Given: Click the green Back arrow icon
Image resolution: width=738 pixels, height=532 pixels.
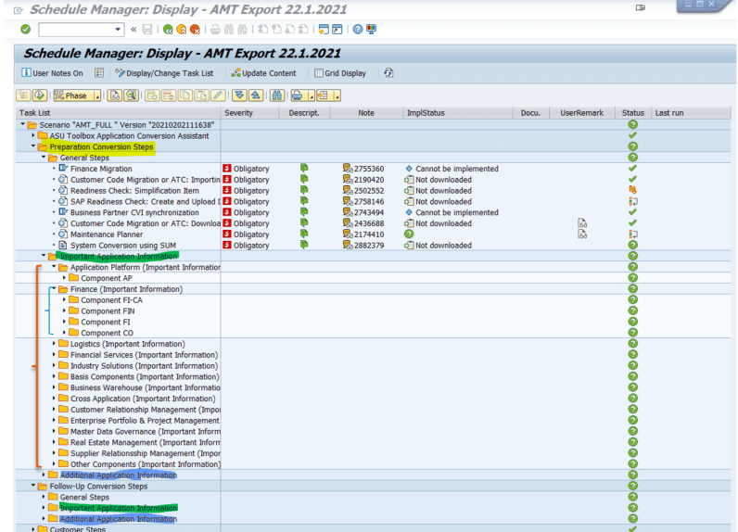Looking at the screenshot, I should coord(168,29).
